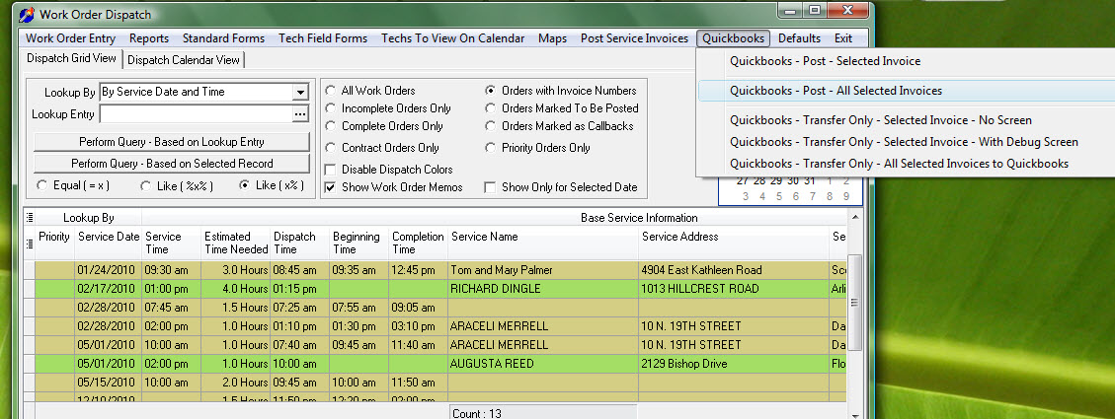Select day 31 in the calendar
Image resolution: width=1115 pixels, height=419 pixels.
[x=809, y=181]
